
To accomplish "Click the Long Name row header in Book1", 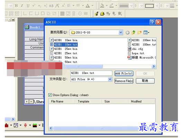I will [x=35, y=39].
